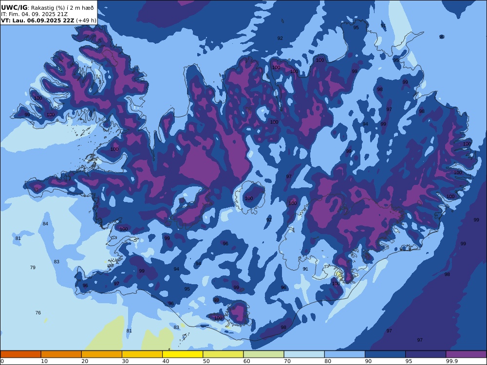Screen dimensions: 487x365
Task: Select the legend tick label '80'
Action: [x=328, y=361]
